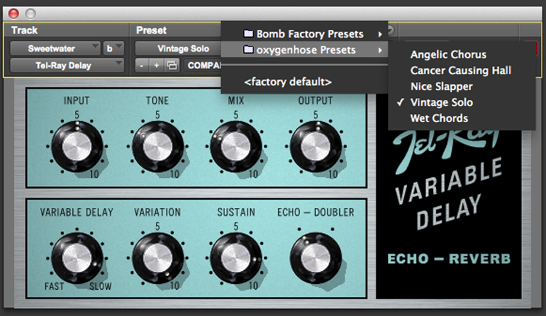
Task: Toggle the ECHO – DOUBLER selector knob
Action: (316, 258)
